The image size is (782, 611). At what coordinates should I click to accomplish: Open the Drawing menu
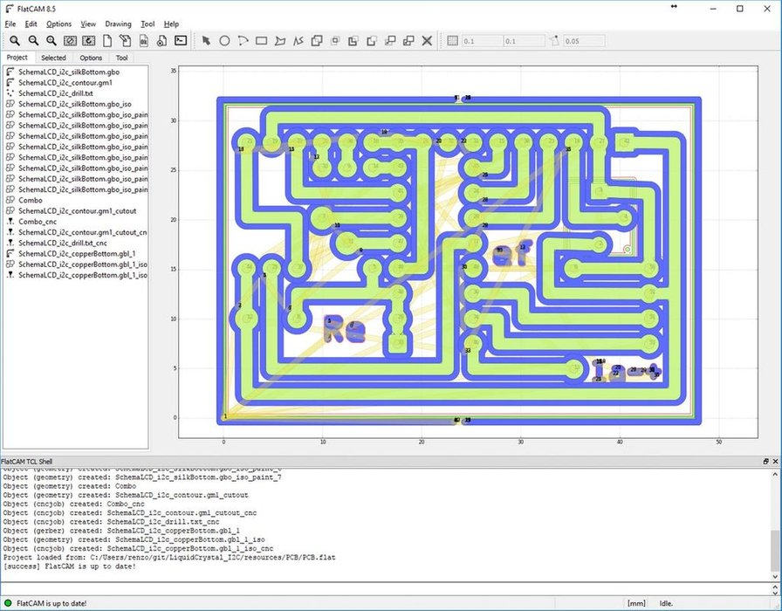pyautogui.click(x=118, y=24)
